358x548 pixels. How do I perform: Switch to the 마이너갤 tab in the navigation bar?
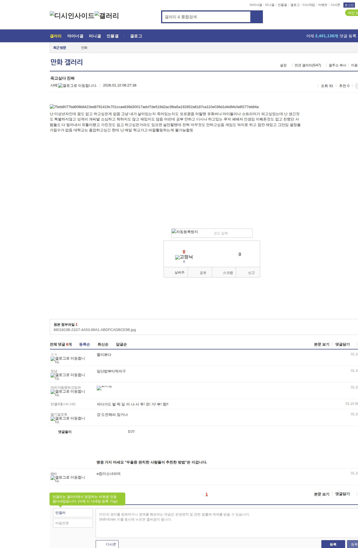[x=75, y=36]
